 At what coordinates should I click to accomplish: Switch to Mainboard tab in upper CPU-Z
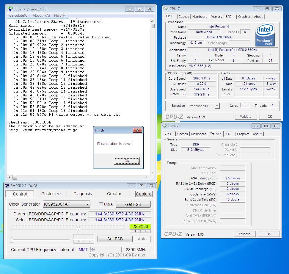click(200, 17)
